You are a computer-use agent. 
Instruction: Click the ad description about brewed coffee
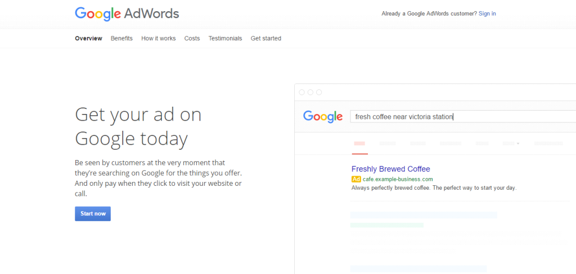[434, 188]
